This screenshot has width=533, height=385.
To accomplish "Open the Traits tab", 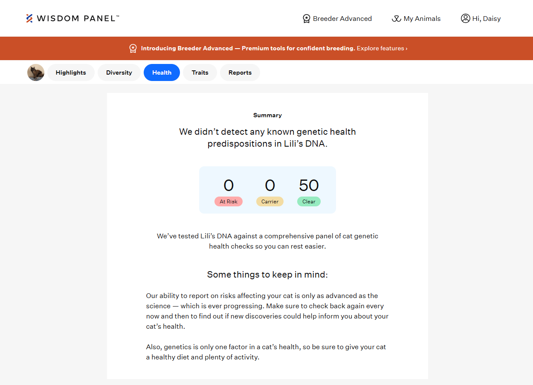I will click(x=200, y=72).
